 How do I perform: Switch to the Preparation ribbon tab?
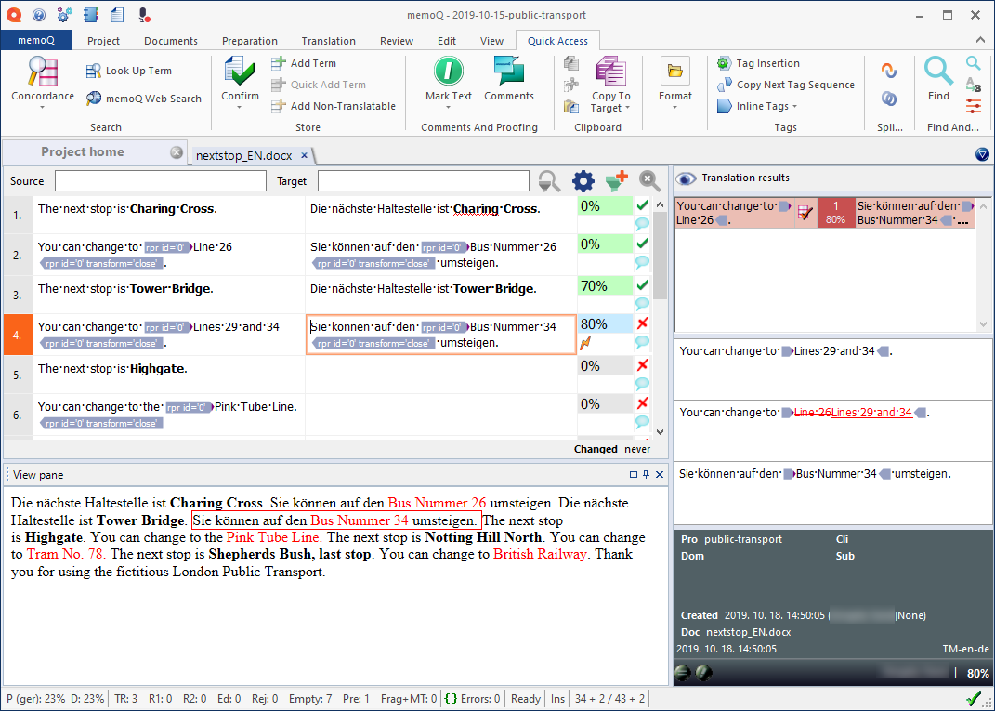coord(249,41)
